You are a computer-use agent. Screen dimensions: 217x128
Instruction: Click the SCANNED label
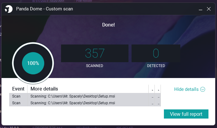pyautogui.click(x=95, y=66)
